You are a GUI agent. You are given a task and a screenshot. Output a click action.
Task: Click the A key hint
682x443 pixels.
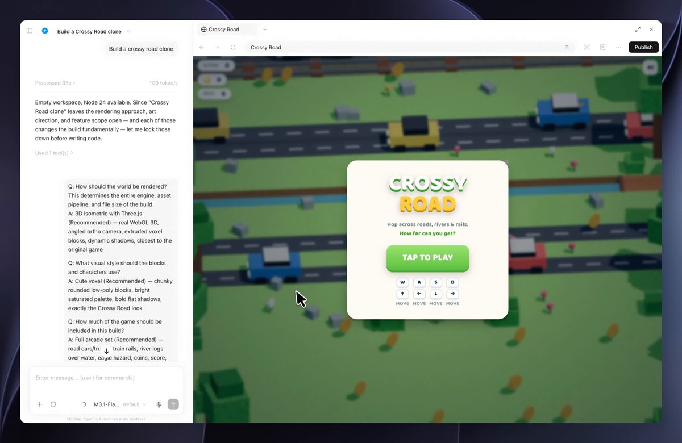click(x=419, y=282)
